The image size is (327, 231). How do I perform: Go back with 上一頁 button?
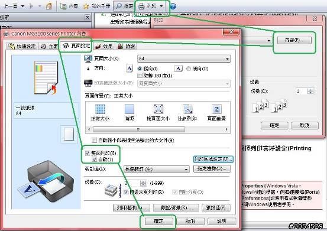[x=11, y=6]
